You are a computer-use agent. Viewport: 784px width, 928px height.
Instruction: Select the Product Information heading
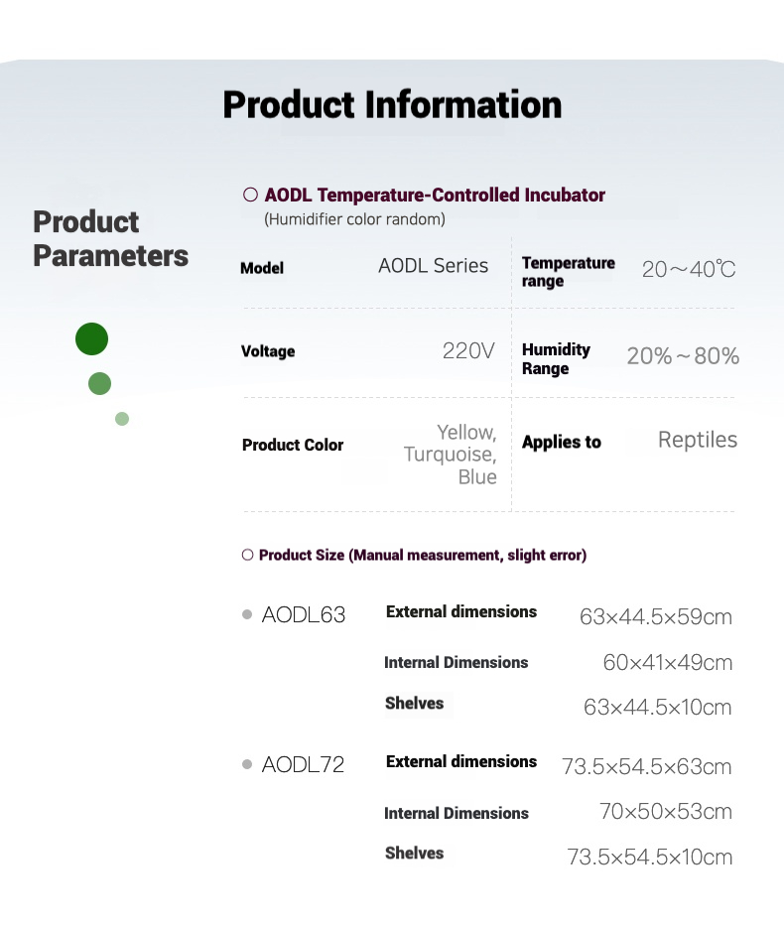392,104
